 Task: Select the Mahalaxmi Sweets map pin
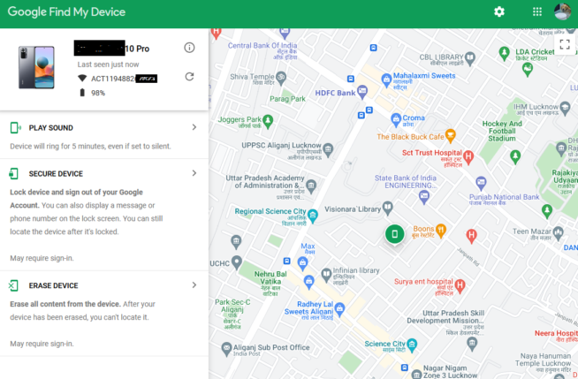386,80
